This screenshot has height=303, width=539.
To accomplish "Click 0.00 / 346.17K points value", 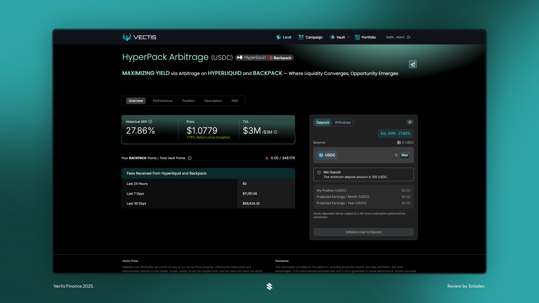I will click(283, 158).
